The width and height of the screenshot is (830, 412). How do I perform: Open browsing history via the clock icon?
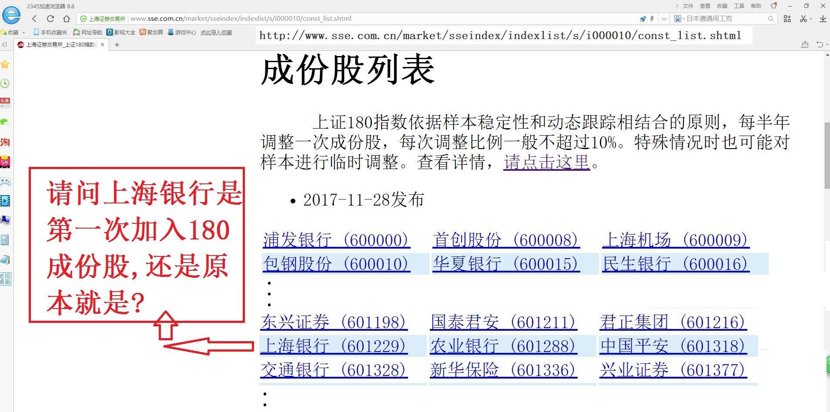[x=6, y=83]
